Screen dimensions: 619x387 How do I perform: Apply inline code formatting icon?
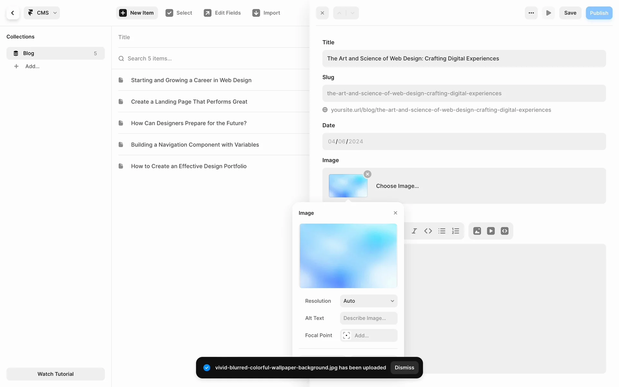[428, 231]
